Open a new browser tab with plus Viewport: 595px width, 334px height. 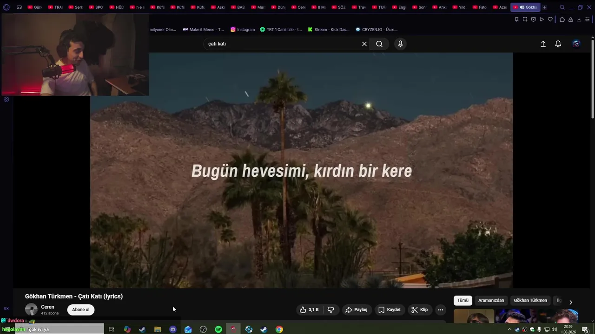pos(544,7)
